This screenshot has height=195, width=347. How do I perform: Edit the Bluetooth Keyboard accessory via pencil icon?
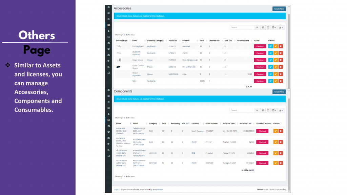pos(275,53)
